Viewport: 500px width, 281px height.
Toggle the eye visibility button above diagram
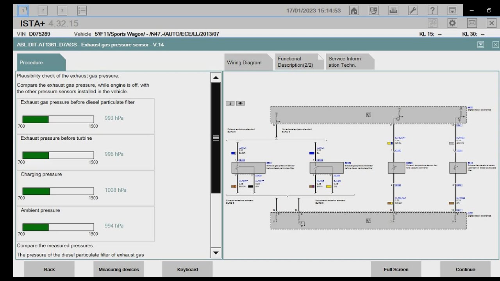pos(240,103)
